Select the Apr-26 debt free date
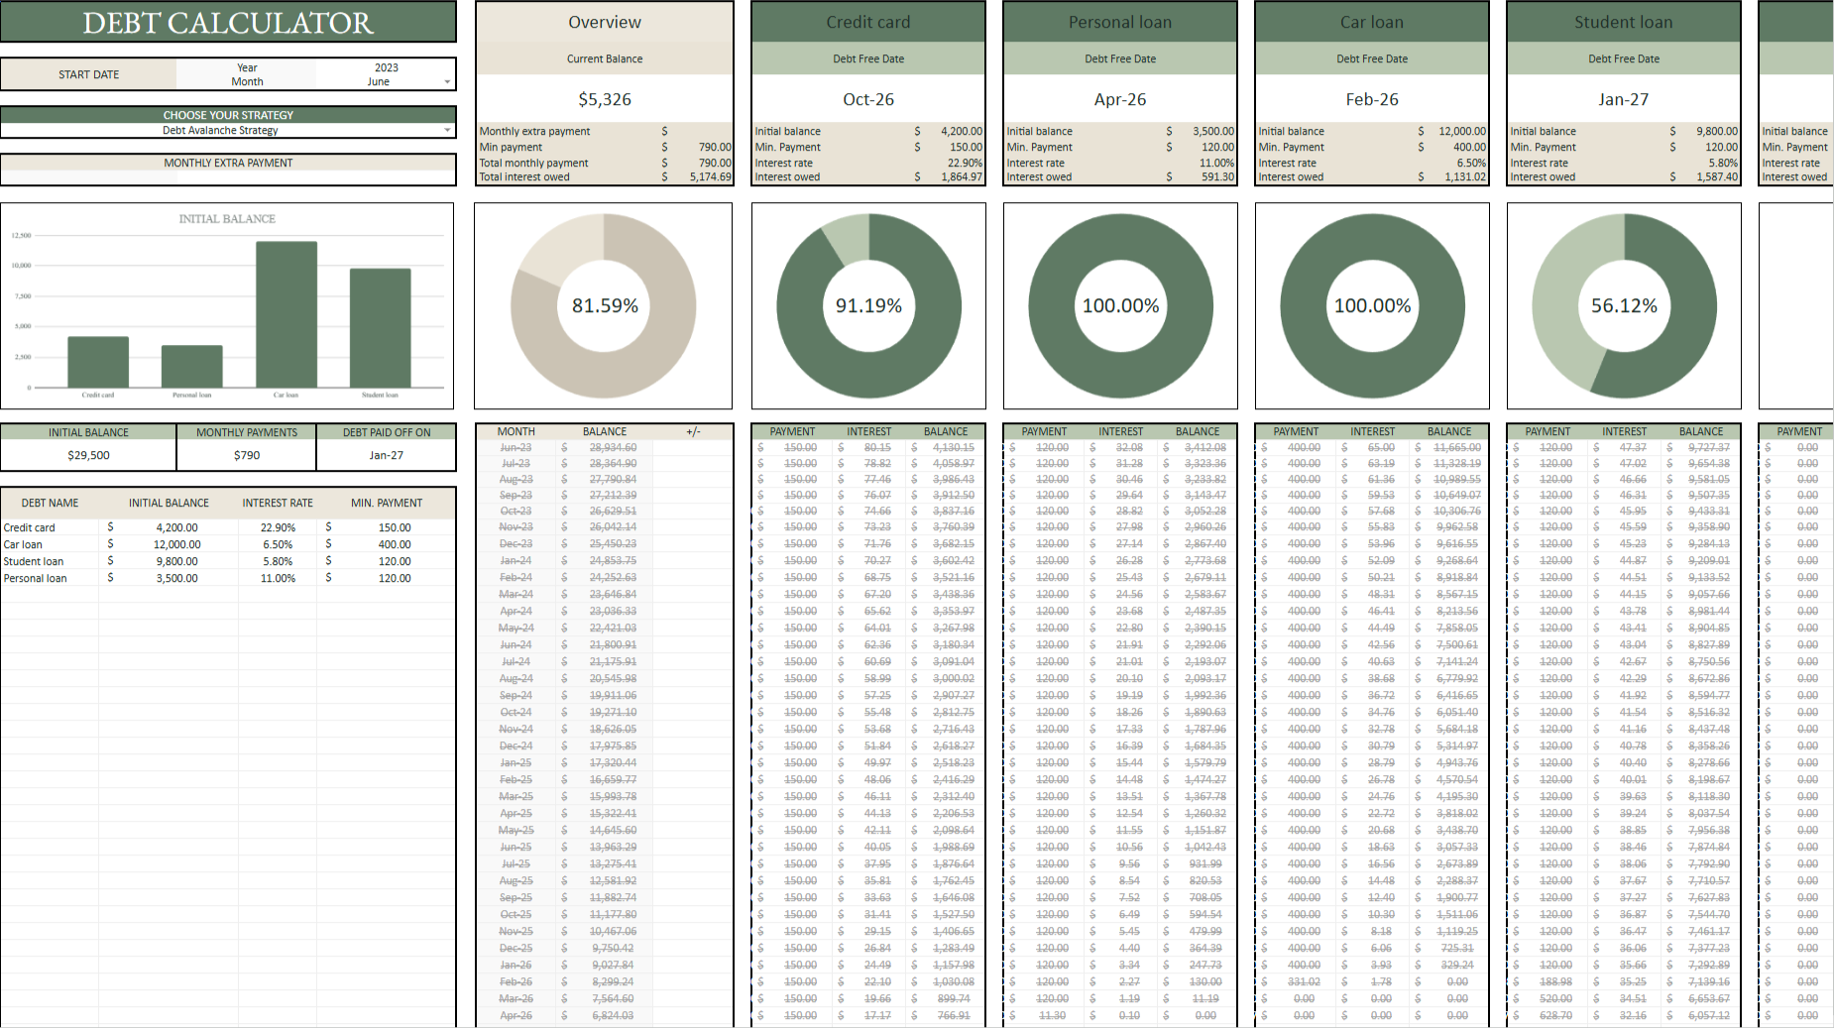1834x1028 pixels. pos(1120,99)
